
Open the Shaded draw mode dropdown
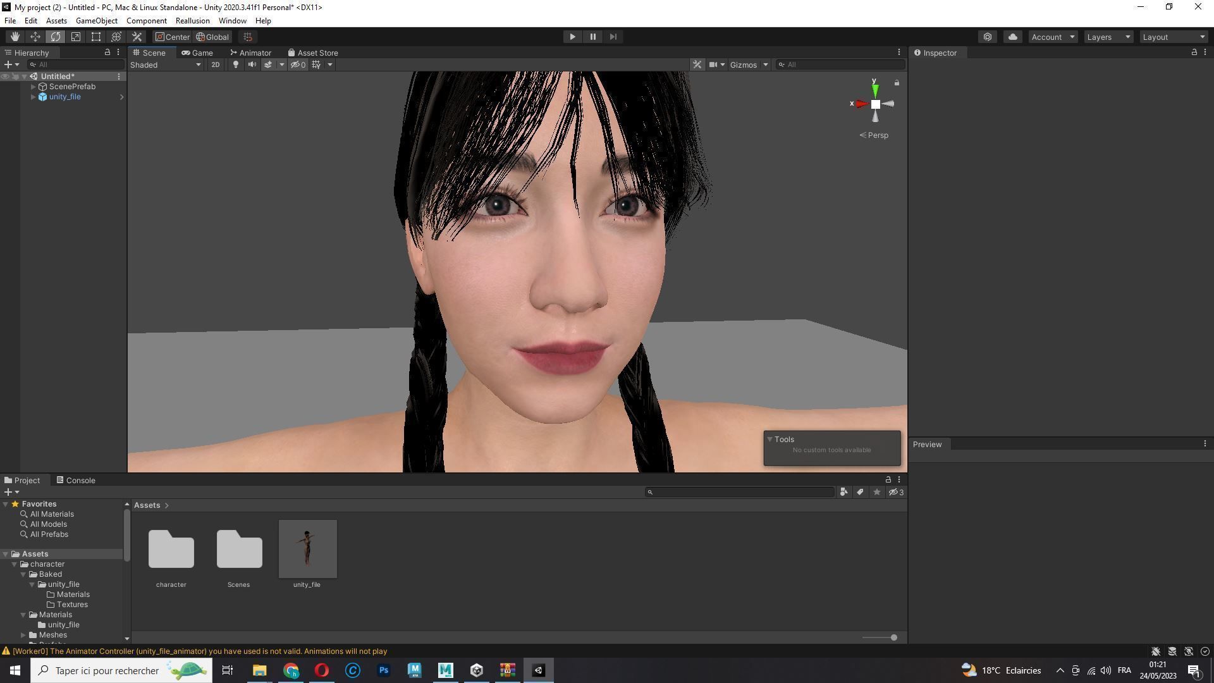[166, 65]
